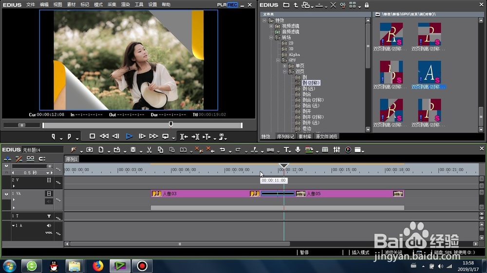Click the copy icon in timeline toolbar
This screenshot has width=487, height=273.
pyautogui.click(x=160, y=150)
